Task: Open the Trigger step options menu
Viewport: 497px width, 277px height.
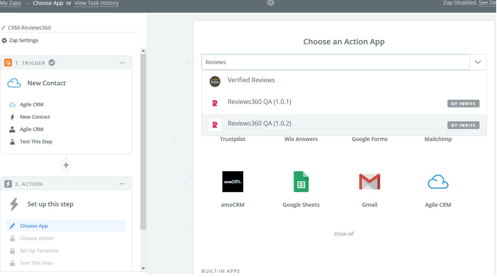Action: point(122,63)
